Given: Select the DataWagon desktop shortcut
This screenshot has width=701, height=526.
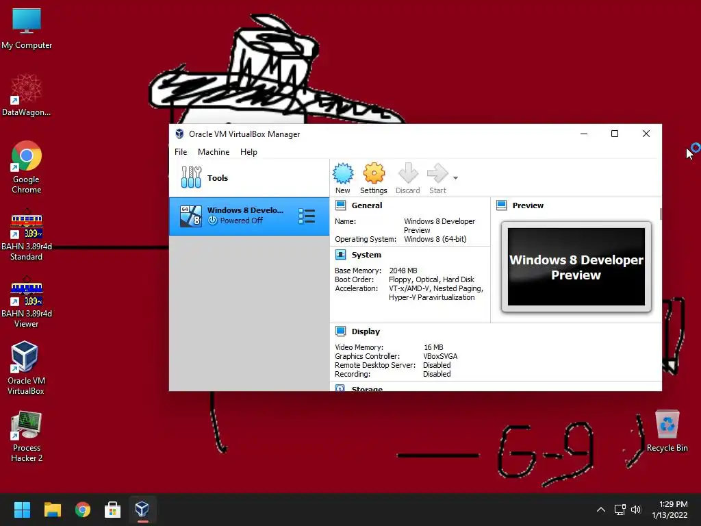Looking at the screenshot, I should point(27,95).
